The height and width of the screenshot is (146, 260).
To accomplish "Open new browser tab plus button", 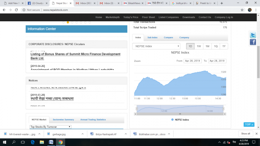I will (222, 3).
